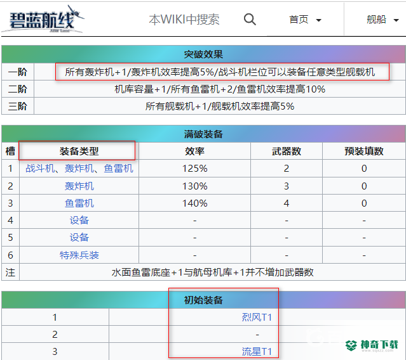Open the 舰船 dropdown menu
406x360 pixels.
382,20
